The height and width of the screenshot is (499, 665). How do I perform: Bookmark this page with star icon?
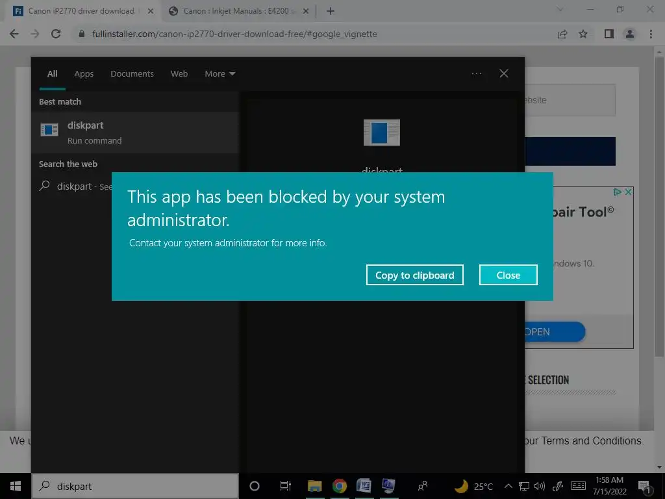click(x=583, y=34)
